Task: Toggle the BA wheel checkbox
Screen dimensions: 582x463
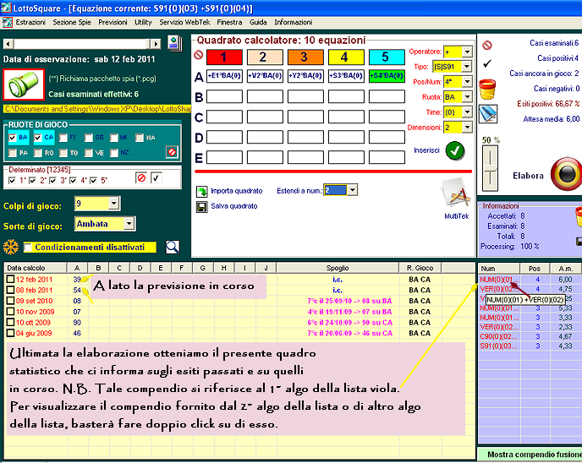Action: tap(13, 138)
